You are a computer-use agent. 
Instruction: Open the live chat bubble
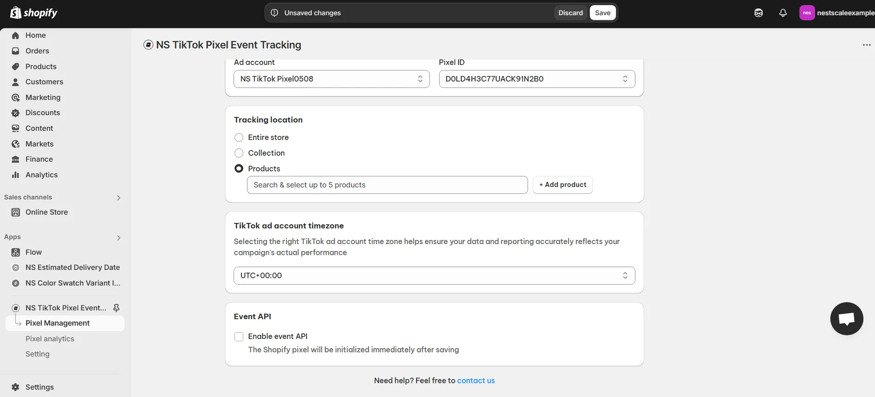click(x=846, y=319)
